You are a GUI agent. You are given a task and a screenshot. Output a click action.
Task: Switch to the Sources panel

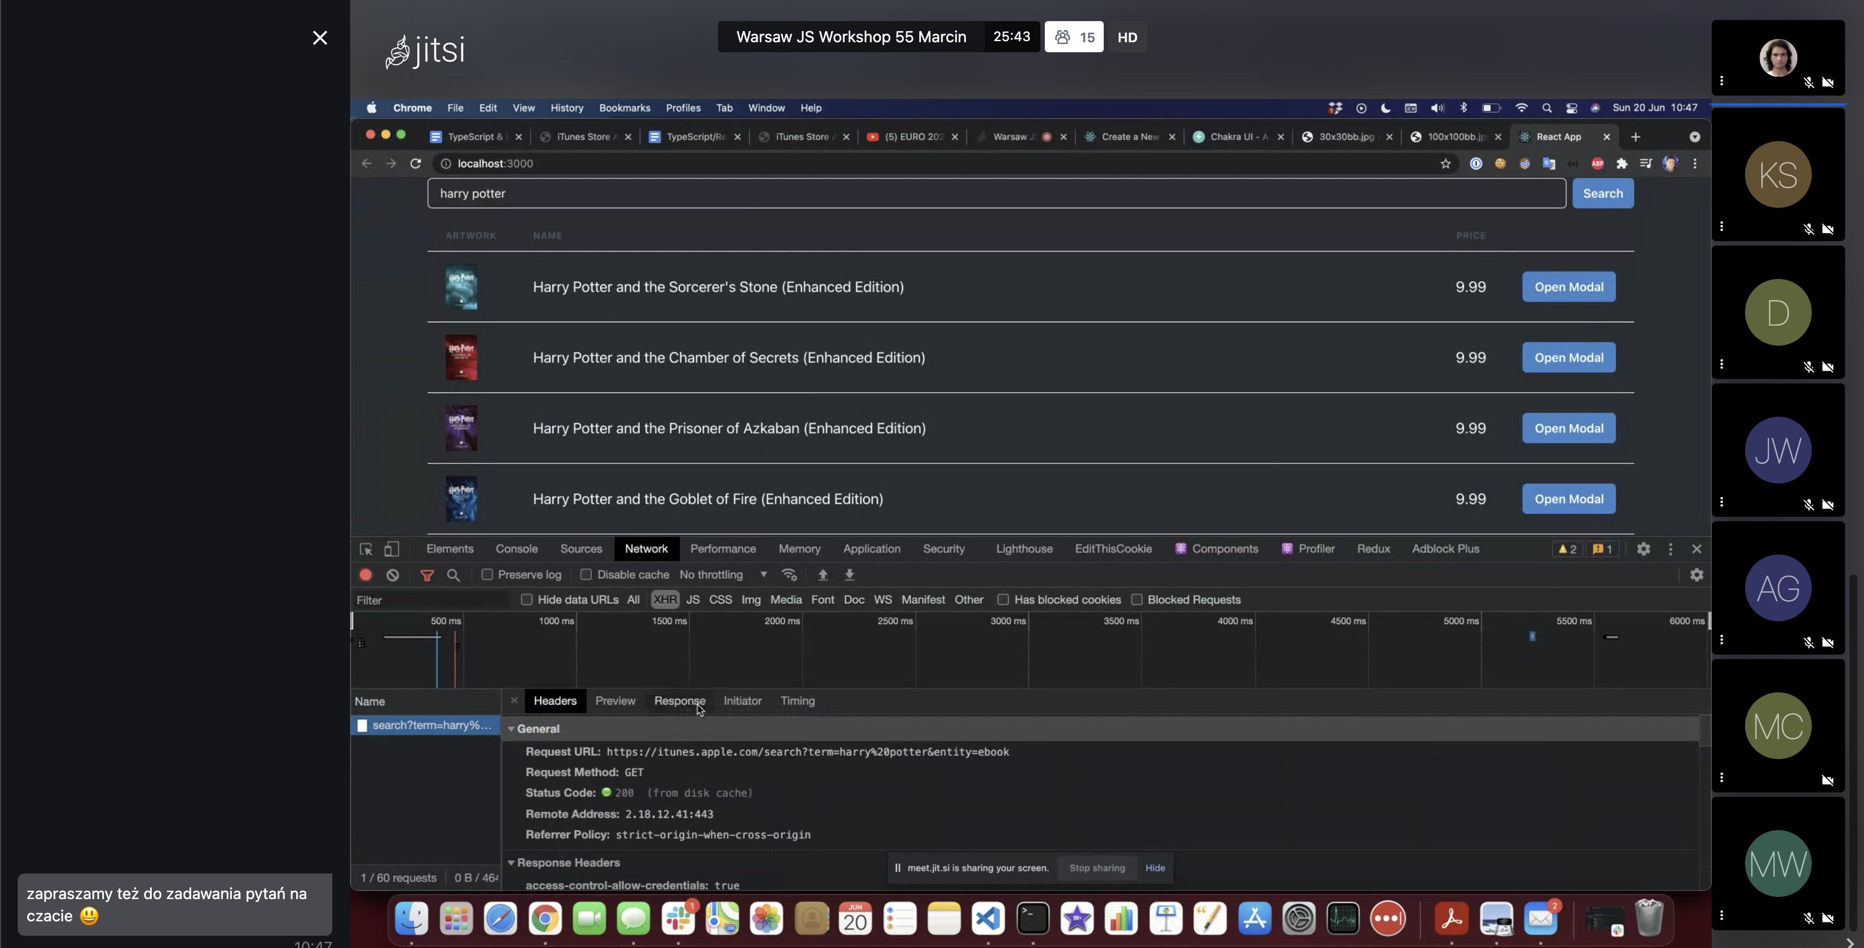pyautogui.click(x=581, y=549)
